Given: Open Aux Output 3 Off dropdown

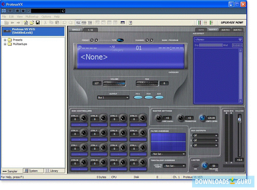Looking at the screenshot, I should (205, 145).
